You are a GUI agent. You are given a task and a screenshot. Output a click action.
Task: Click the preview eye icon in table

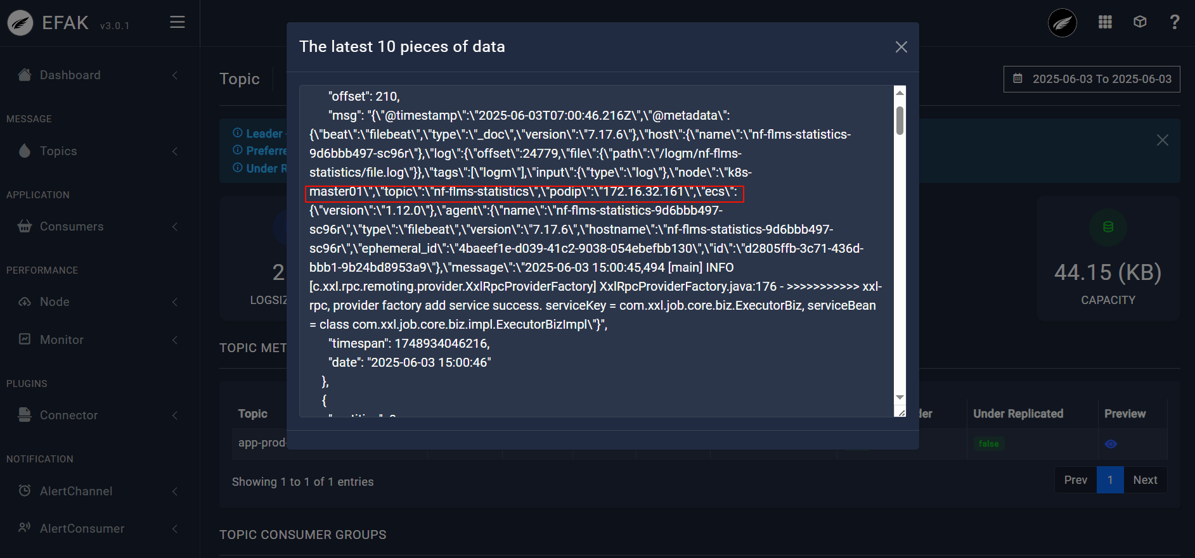(1111, 444)
